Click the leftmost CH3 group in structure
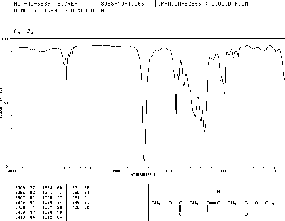This screenshot has width=285, height=221. click(156, 203)
